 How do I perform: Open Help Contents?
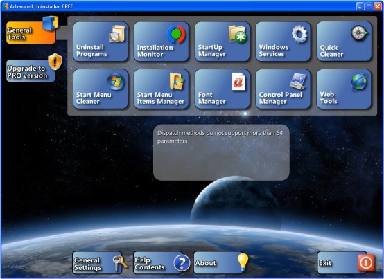(x=158, y=263)
